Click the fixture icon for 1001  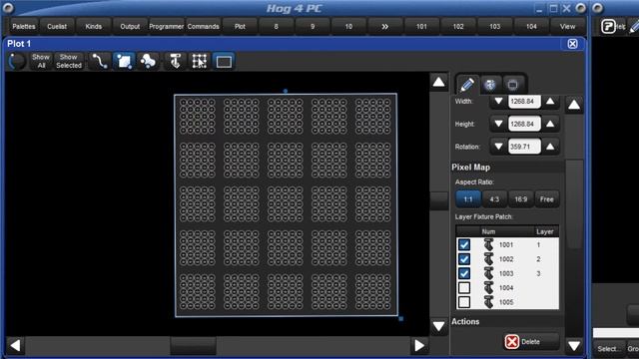488,244
